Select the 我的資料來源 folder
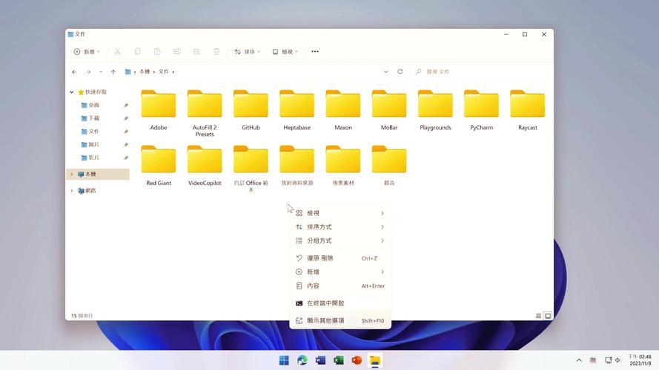 point(297,165)
